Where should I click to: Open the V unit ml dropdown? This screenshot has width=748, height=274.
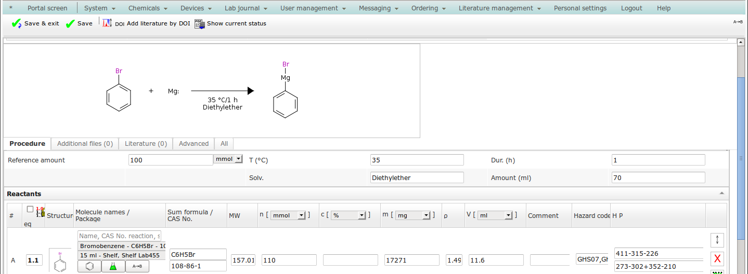coord(495,215)
